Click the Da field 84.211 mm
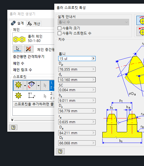This screenshot has height=166, width=144. pos(77,133)
